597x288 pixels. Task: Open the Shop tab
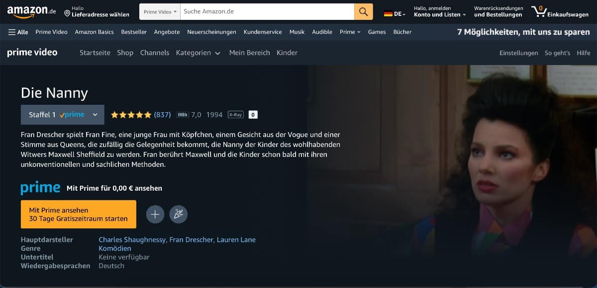point(125,53)
